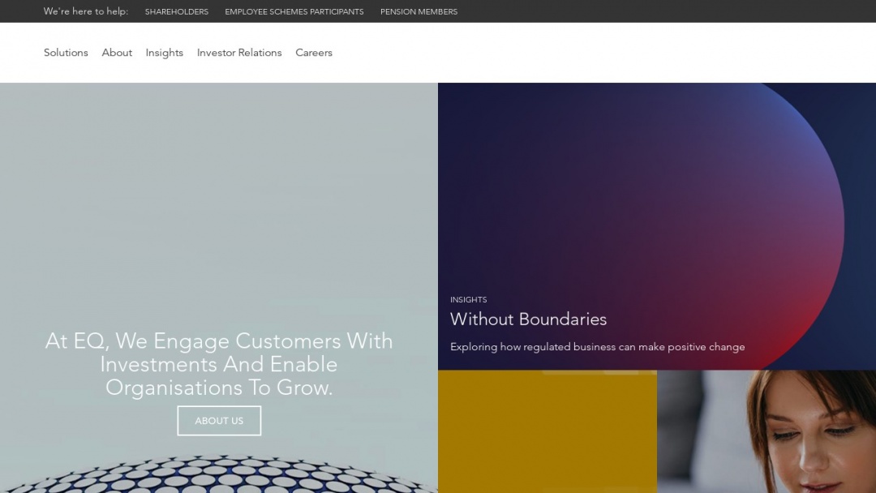Image resolution: width=876 pixels, height=493 pixels.
Task: Open the About navigation menu
Action: point(117,53)
